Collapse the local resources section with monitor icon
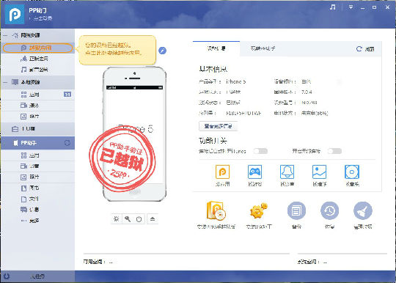This screenshot has height=283, width=396. click(x=5, y=82)
